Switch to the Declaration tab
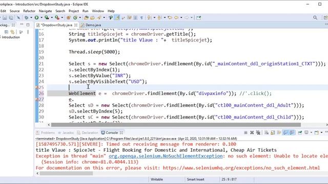This screenshot has height=184, width=328. tap(88, 133)
